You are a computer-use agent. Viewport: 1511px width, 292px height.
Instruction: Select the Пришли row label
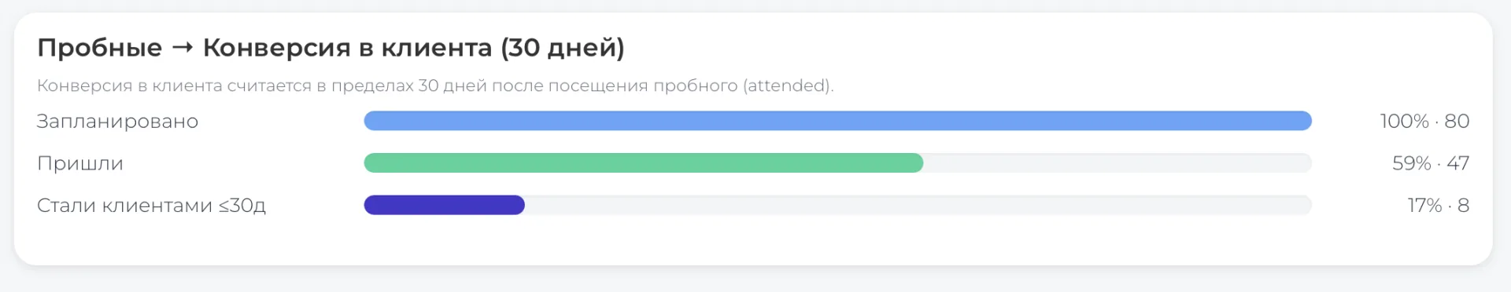coord(80,163)
